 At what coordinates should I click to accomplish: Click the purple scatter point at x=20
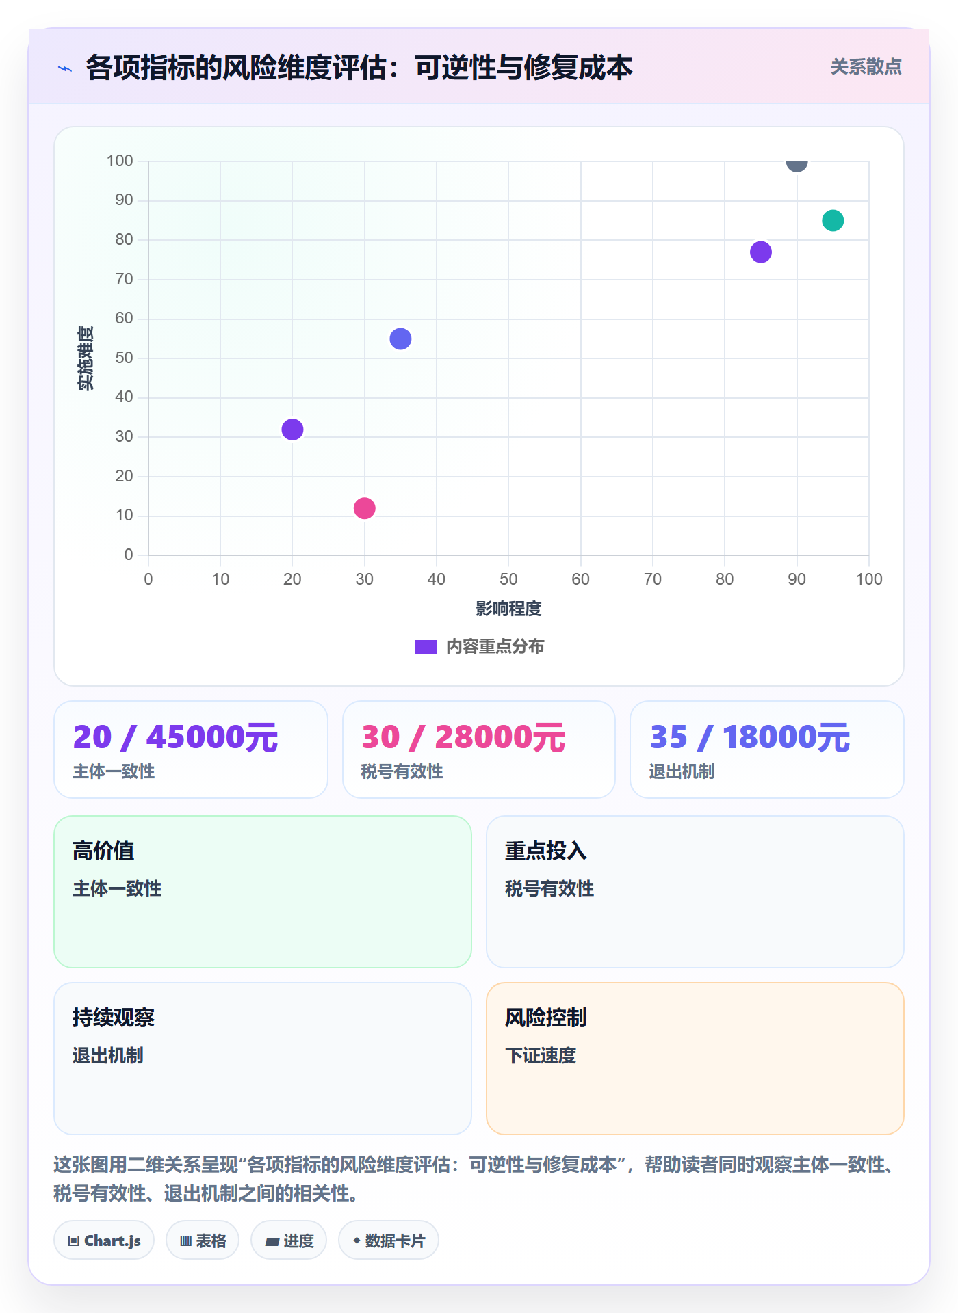point(292,429)
